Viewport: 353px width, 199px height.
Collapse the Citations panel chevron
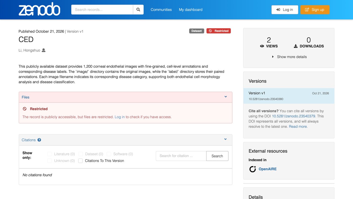click(225, 139)
